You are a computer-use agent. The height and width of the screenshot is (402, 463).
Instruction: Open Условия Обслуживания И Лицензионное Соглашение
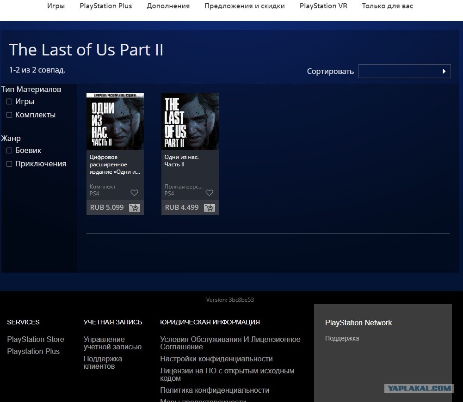230,343
